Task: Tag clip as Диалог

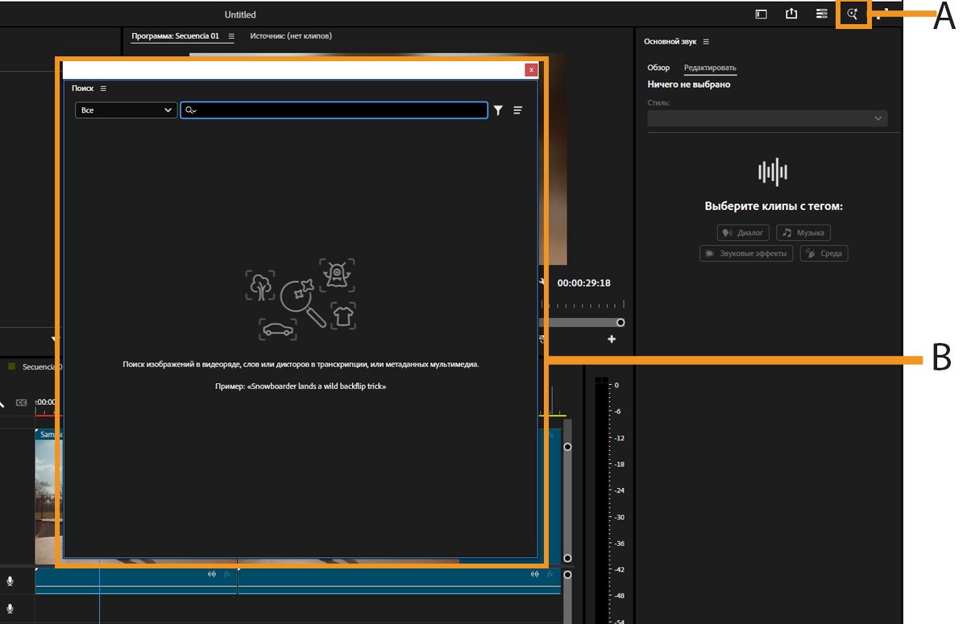Action: coord(743,233)
